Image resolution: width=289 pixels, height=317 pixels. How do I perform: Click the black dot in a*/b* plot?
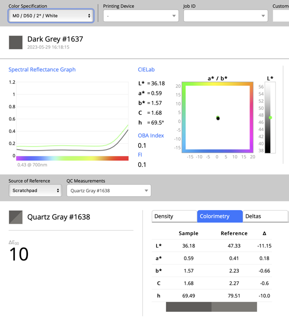click(218, 119)
